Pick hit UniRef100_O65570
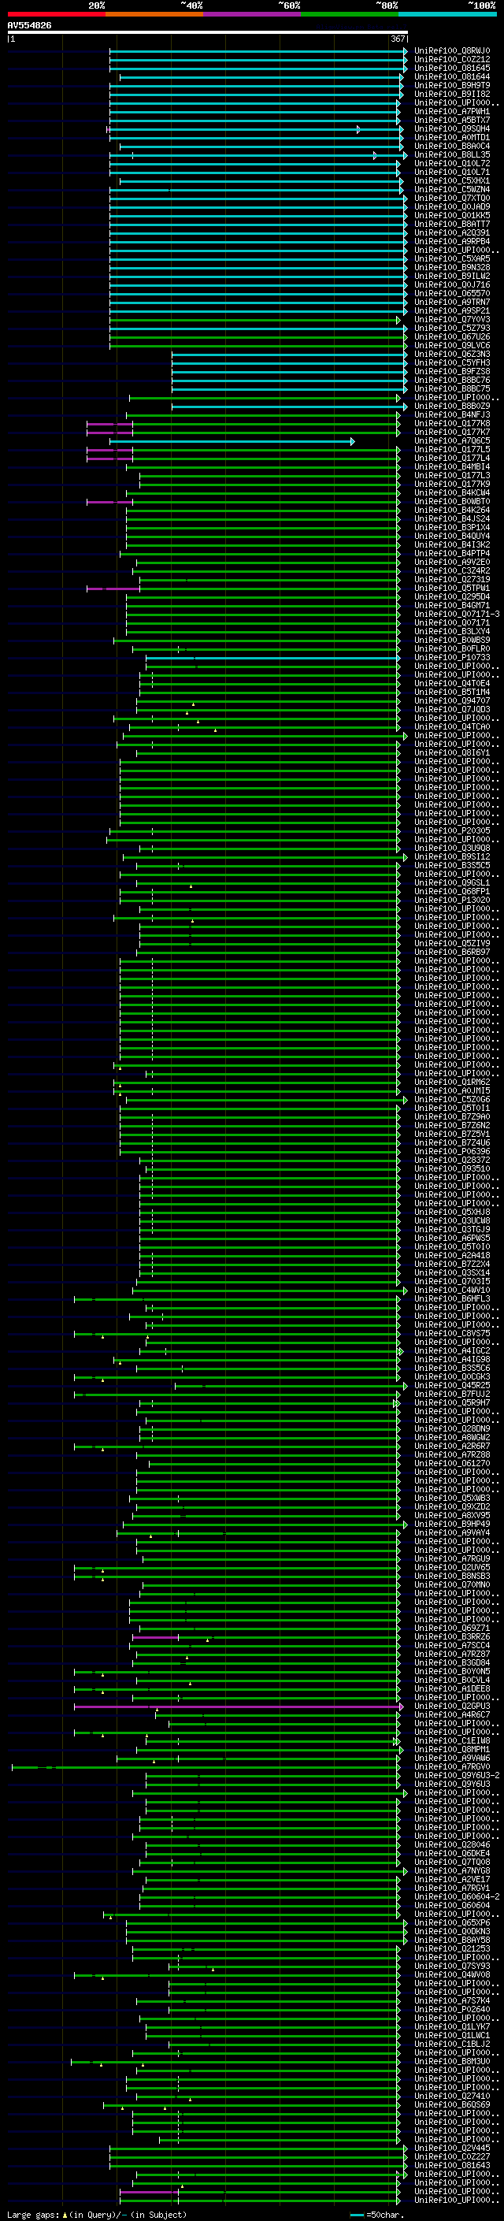Image resolution: width=504 pixels, height=2221 pixels. [x=451, y=293]
